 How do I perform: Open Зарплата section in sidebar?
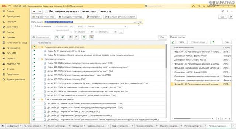click(11, 58)
